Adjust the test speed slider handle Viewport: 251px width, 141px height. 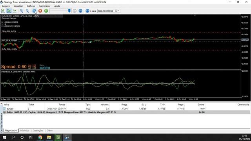[69, 11]
